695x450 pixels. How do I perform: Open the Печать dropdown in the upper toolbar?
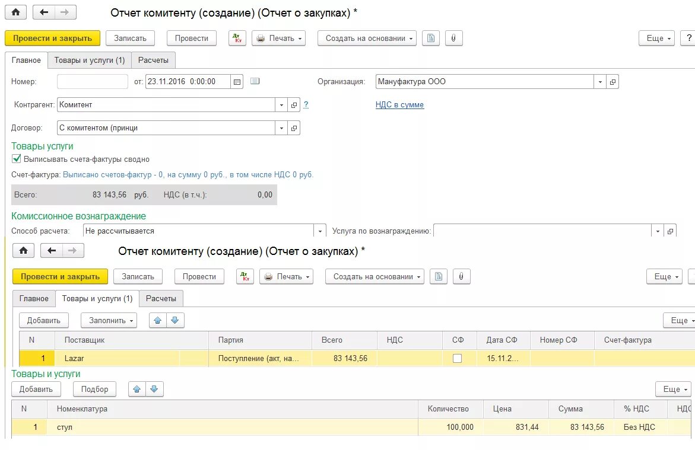(x=279, y=38)
